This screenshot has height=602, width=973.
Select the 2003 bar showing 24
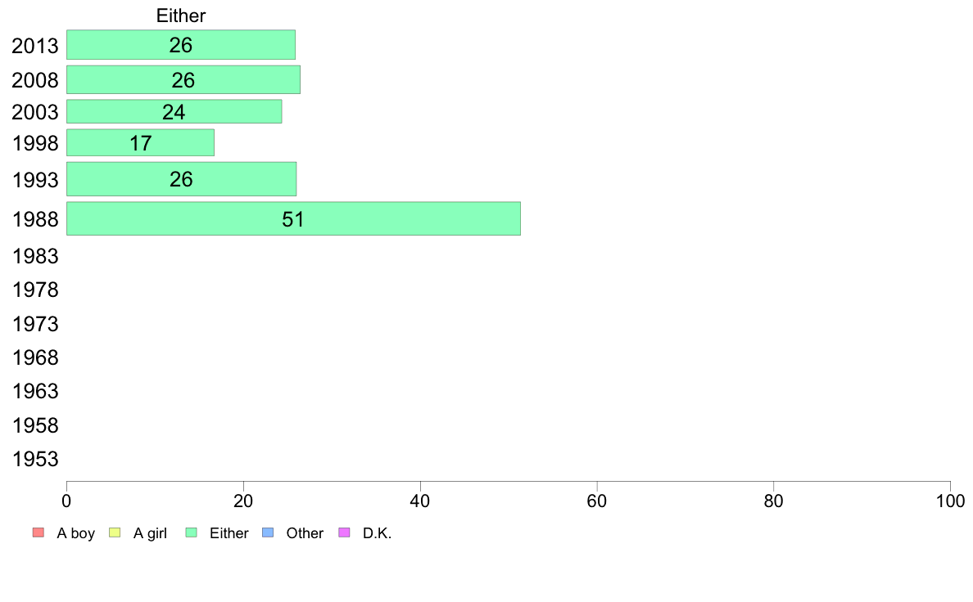coord(174,111)
